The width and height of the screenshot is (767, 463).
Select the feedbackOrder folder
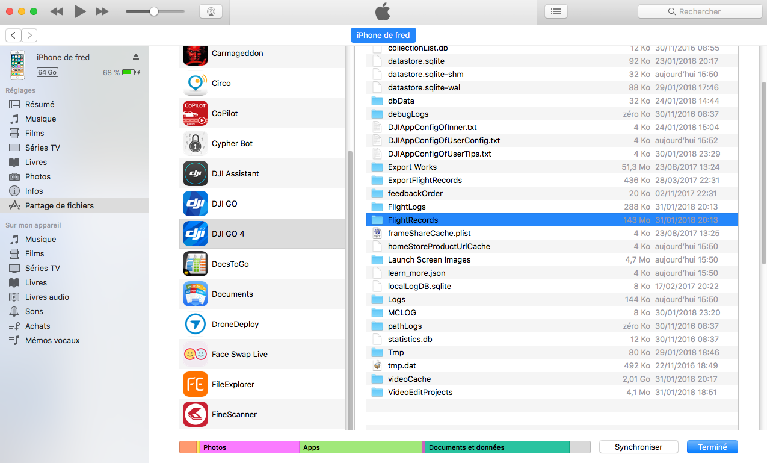point(552,193)
